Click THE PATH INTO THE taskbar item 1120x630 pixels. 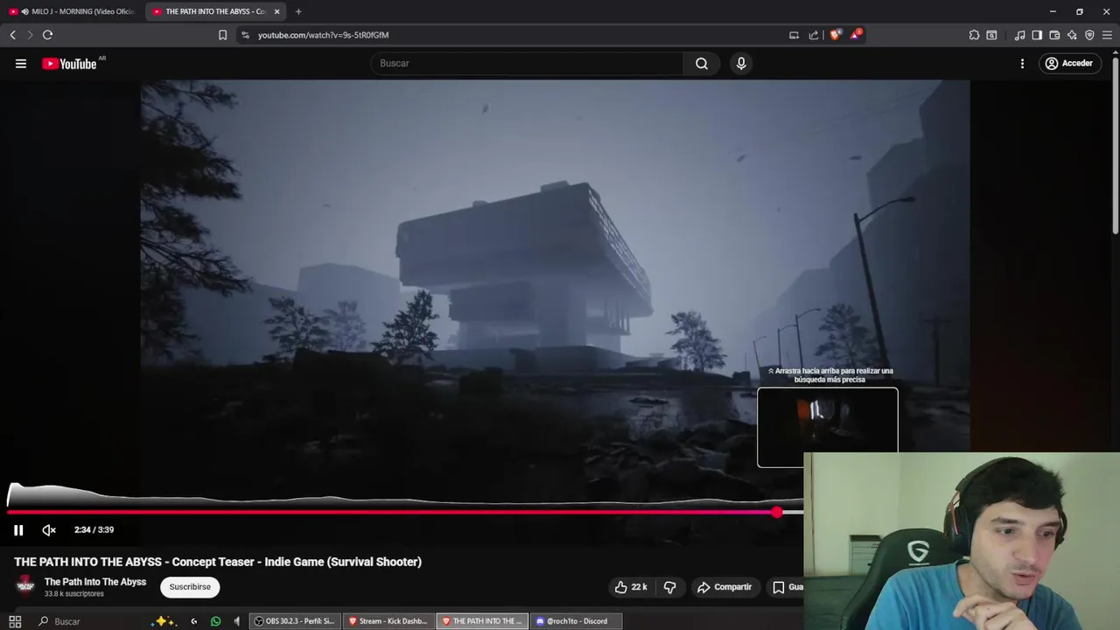coord(483,621)
